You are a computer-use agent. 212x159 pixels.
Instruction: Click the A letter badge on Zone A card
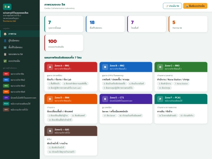click(50, 67)
